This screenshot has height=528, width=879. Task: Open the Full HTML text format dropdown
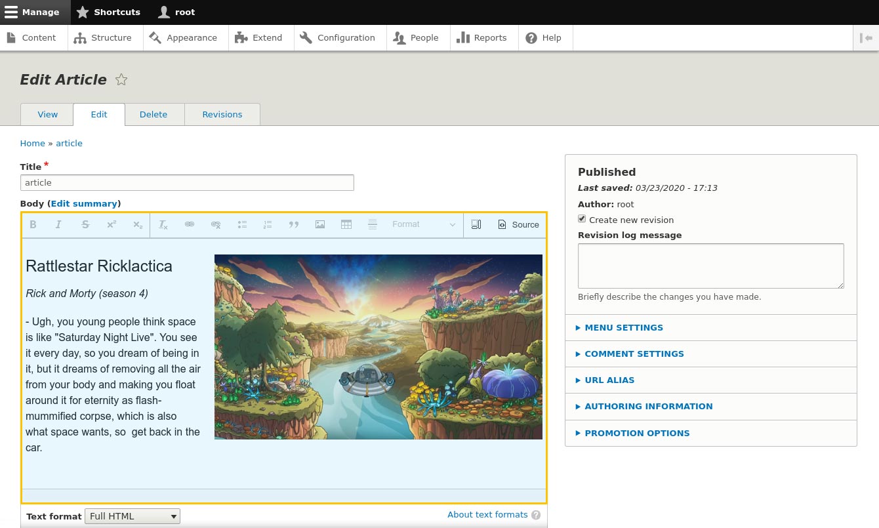[x=133, y=516]
